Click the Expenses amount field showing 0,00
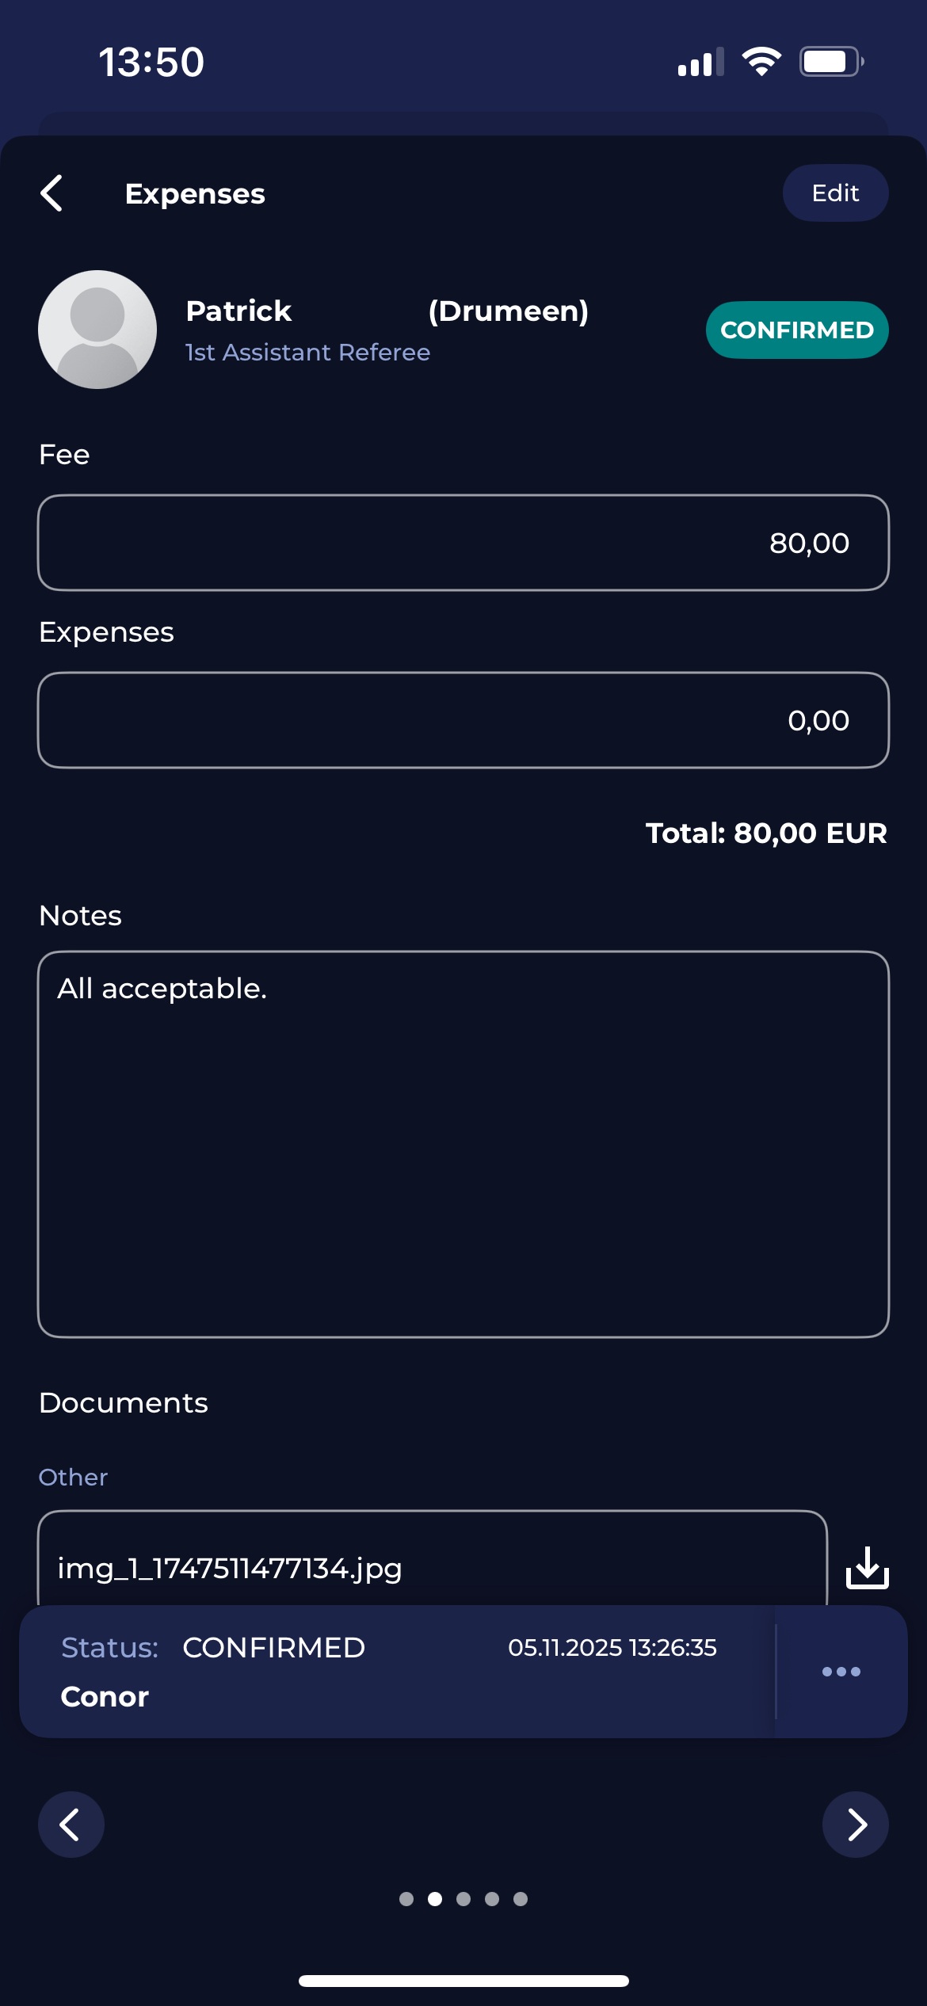The image size is (927, 2006). (463, 720)
